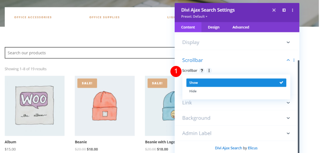
Task: Open the Preset: Default dropdown
Action: tap(194, 16)
